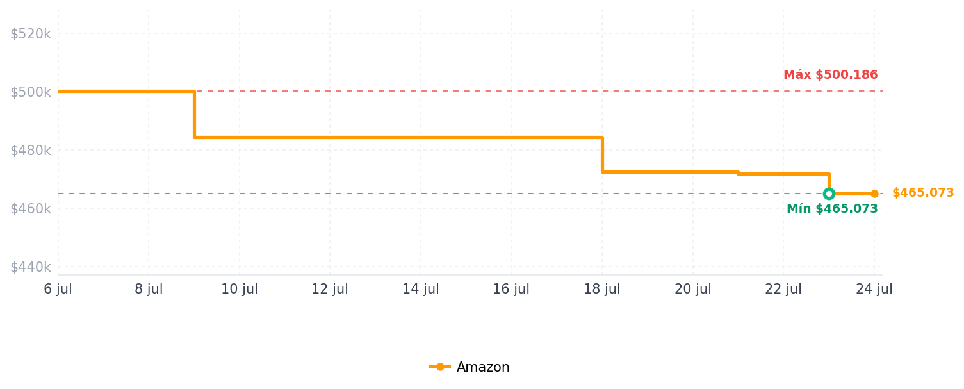The image size is (964, 389).
Task: Select the Máx $500.186 label
Action: (x=830, y=75)
